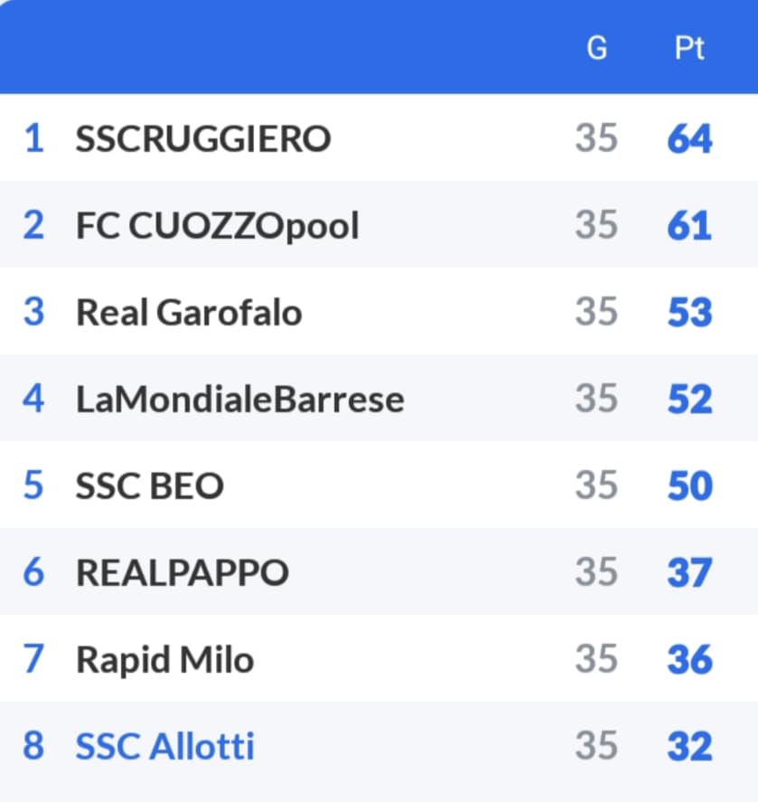Open highlighted SSC Allotti team

click(165, 747)
